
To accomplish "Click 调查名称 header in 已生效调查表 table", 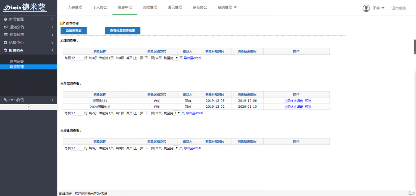I will 100,94.
